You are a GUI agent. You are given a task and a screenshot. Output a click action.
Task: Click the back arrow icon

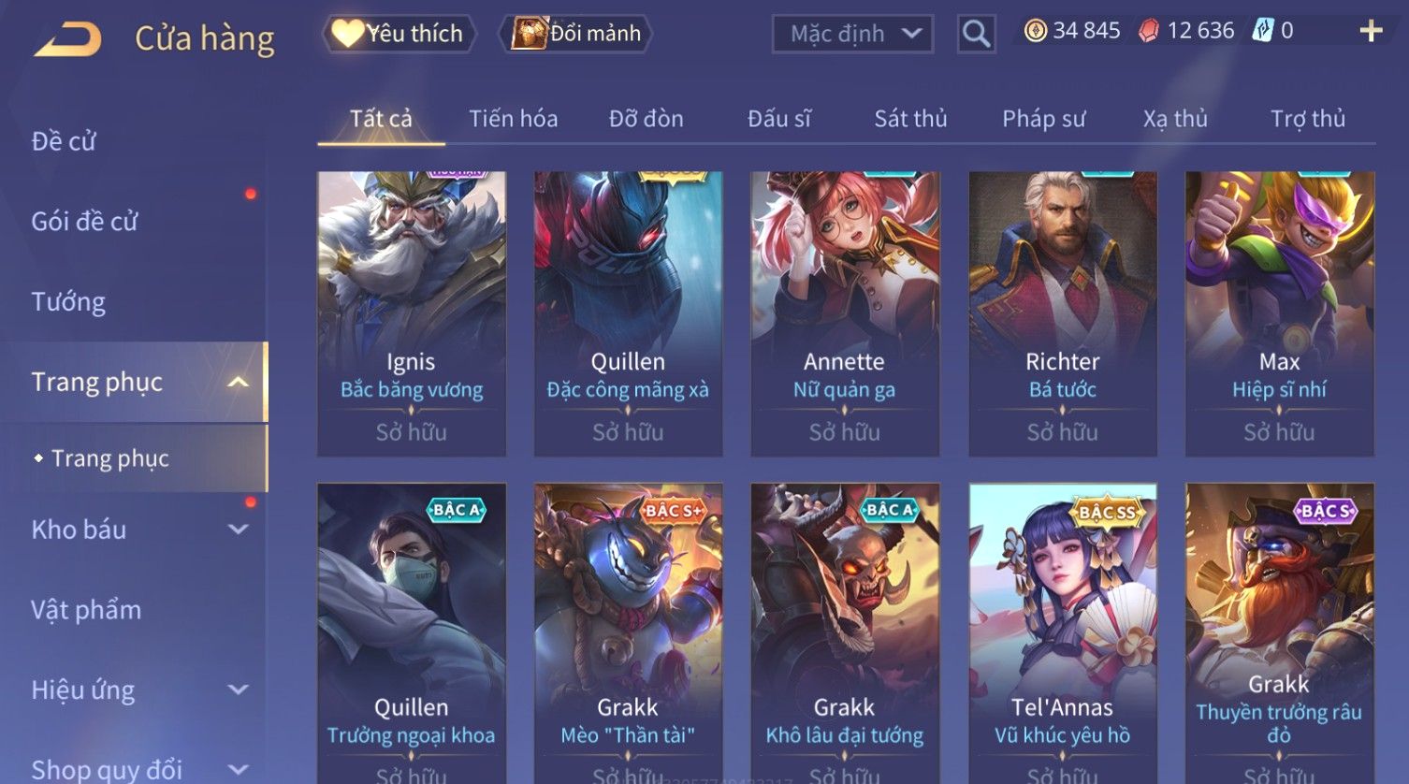pyautogui.click(x=67, y=39)
